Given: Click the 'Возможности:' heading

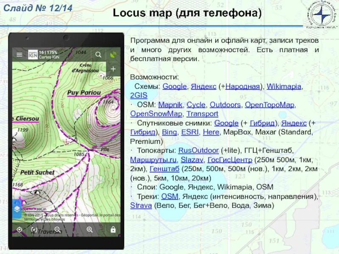Looking at the screenshot, I should tap(154, 77).
